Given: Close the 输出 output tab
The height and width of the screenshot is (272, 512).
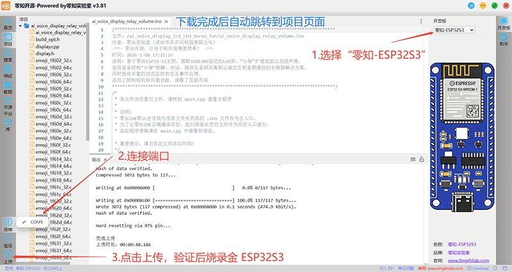Looking at the screenshot, I should [x=105, y=159].
